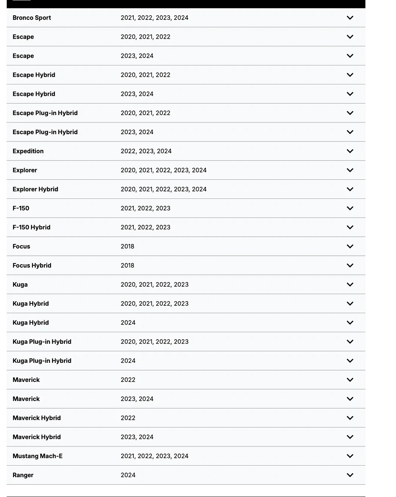The width and height of the screenshot is (396, 497).
Task: Click the chevron on the Mustang Mach-E row
Action: pyautogui.click(x=350, y=456)
